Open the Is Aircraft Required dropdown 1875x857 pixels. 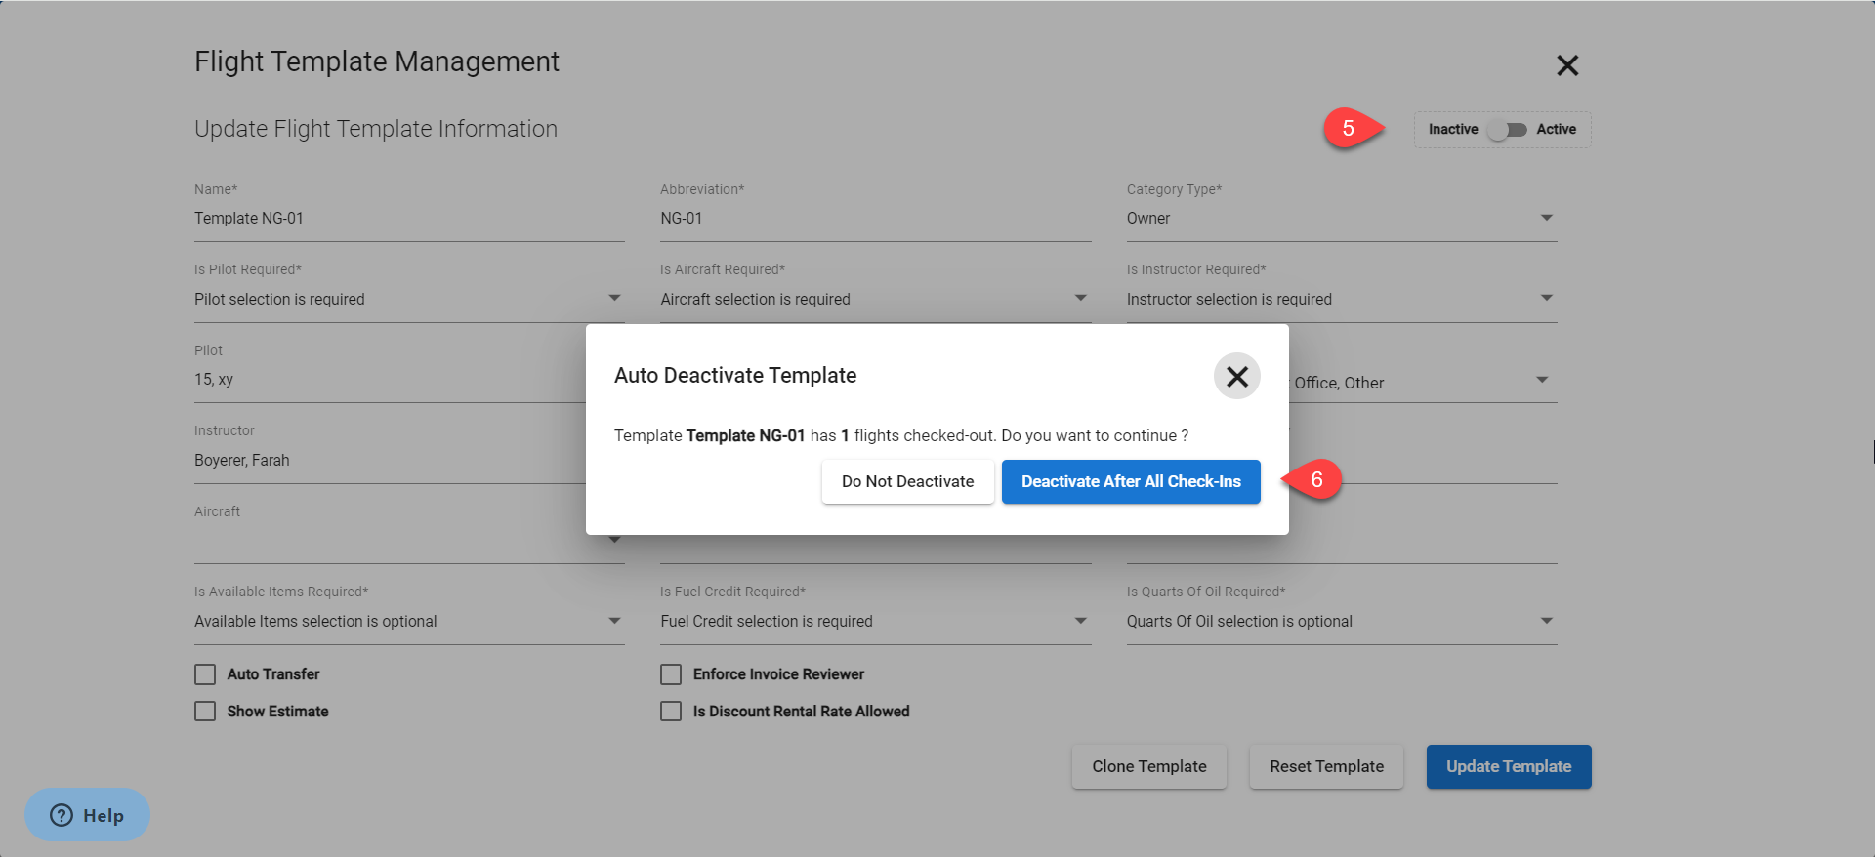coord(874,300)
